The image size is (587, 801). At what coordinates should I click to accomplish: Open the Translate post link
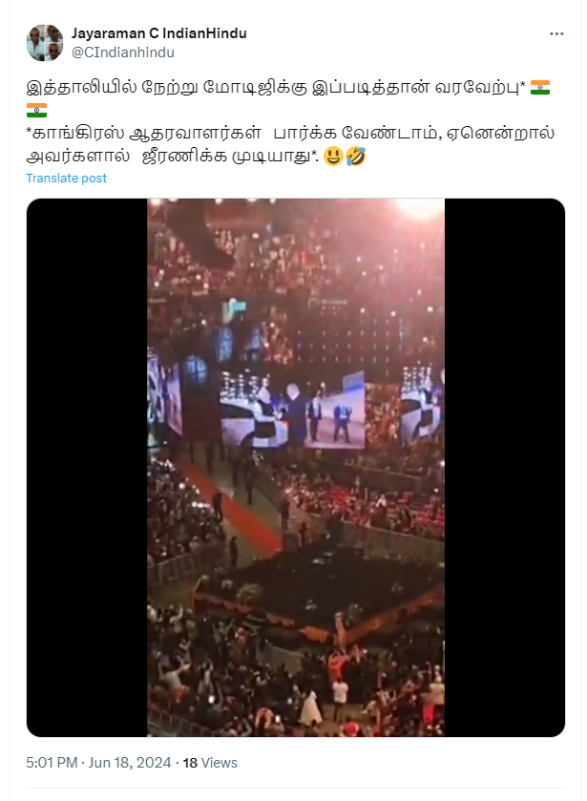coord(65,179)
